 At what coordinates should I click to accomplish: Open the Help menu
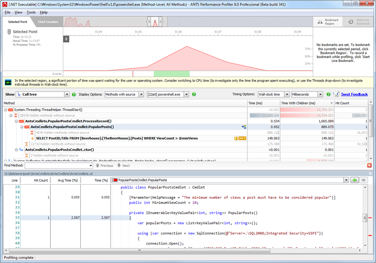click(44, 12)
